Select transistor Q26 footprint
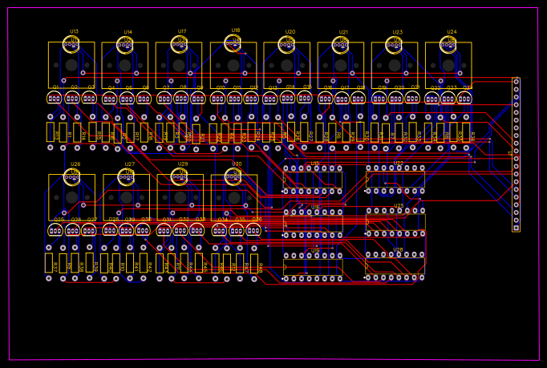 pos(72,230)
